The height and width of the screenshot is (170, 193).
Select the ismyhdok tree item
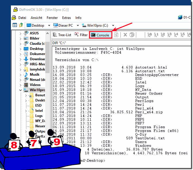(x=37, y=69)
